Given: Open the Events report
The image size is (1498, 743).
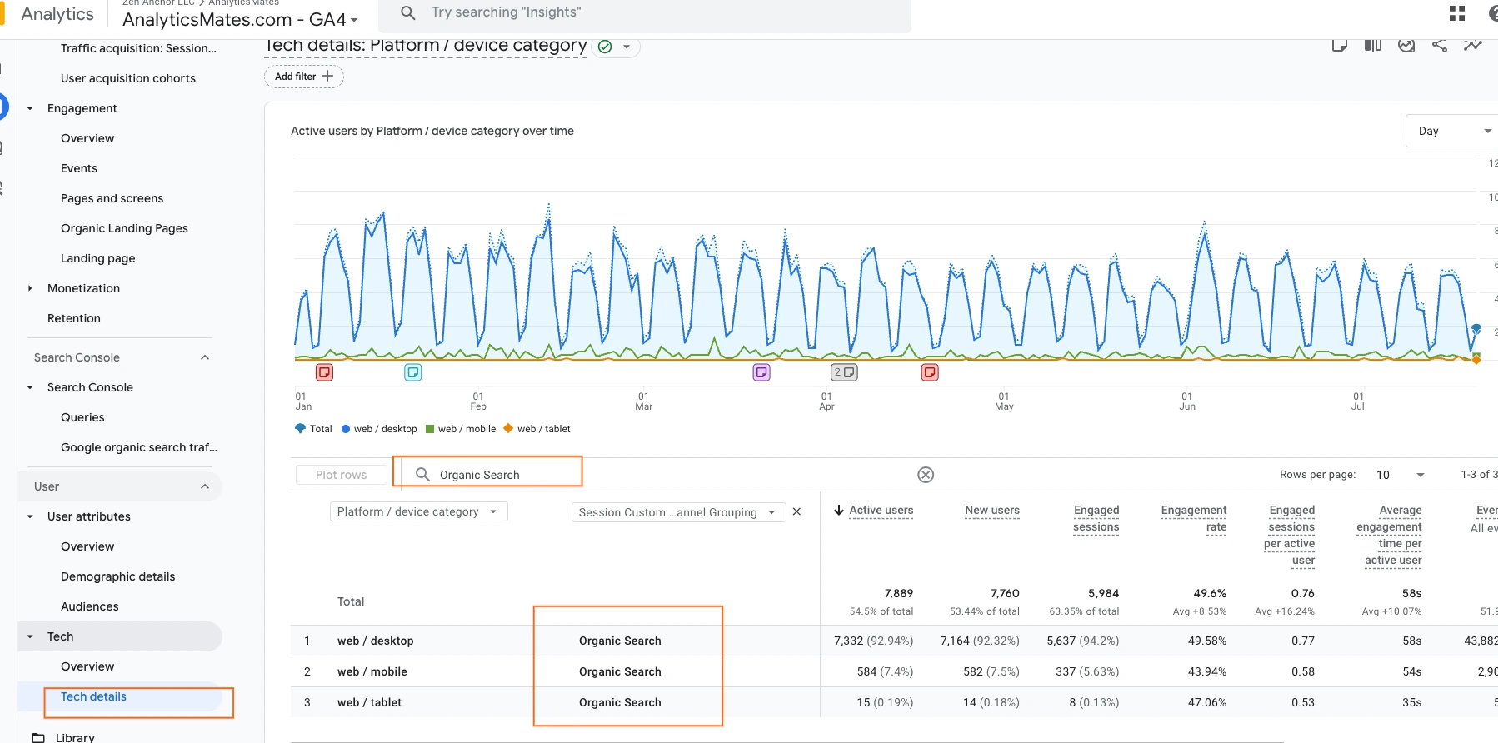Looking at the screenshot, I should tap(79, 168).
